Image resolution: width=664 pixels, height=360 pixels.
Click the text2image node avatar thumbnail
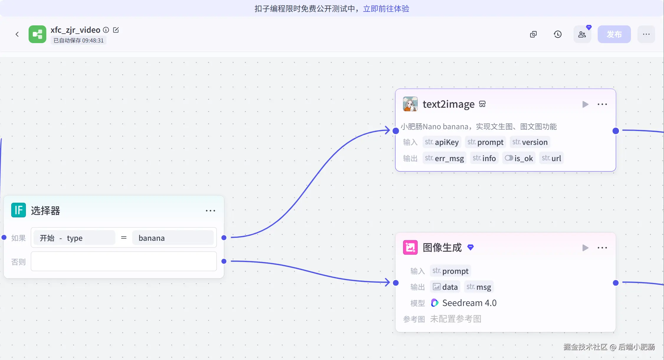point(410,104)
